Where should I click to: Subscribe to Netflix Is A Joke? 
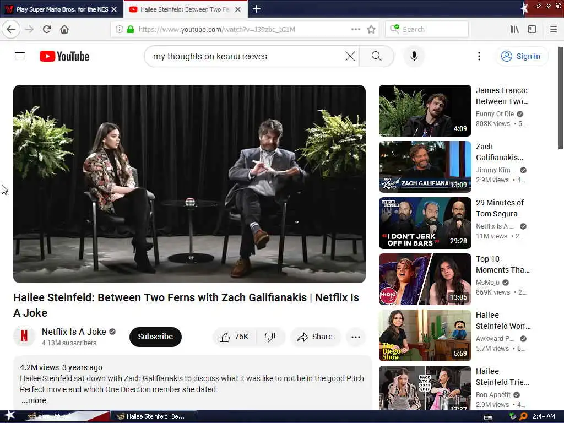click(155, 337)
